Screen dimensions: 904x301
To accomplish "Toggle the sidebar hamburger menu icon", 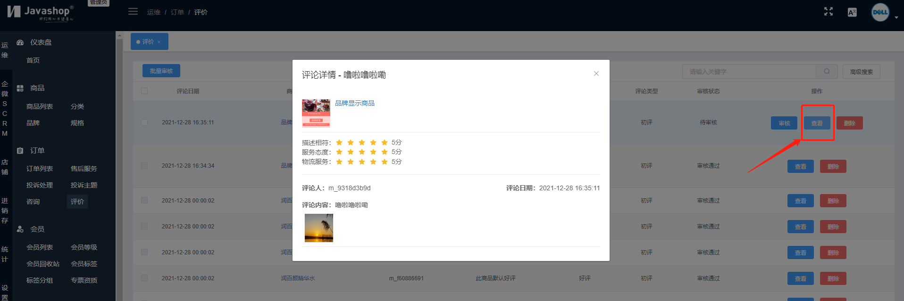I will click(x=133, y=11).
